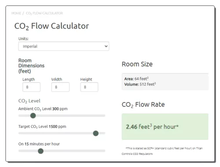
Task: Click the minutes per hour slider handle
Action: (x=40, y=151)
